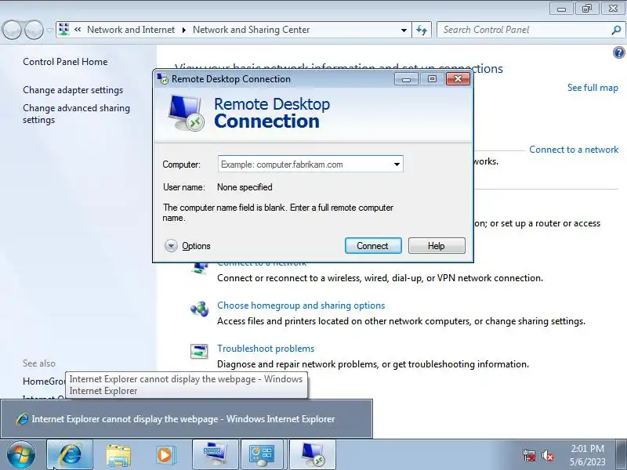This screenshot has width=627, height=470.
Task: Open the Computer name dropdown arrow
Action: pyautogui.click(x=397, y=164)
